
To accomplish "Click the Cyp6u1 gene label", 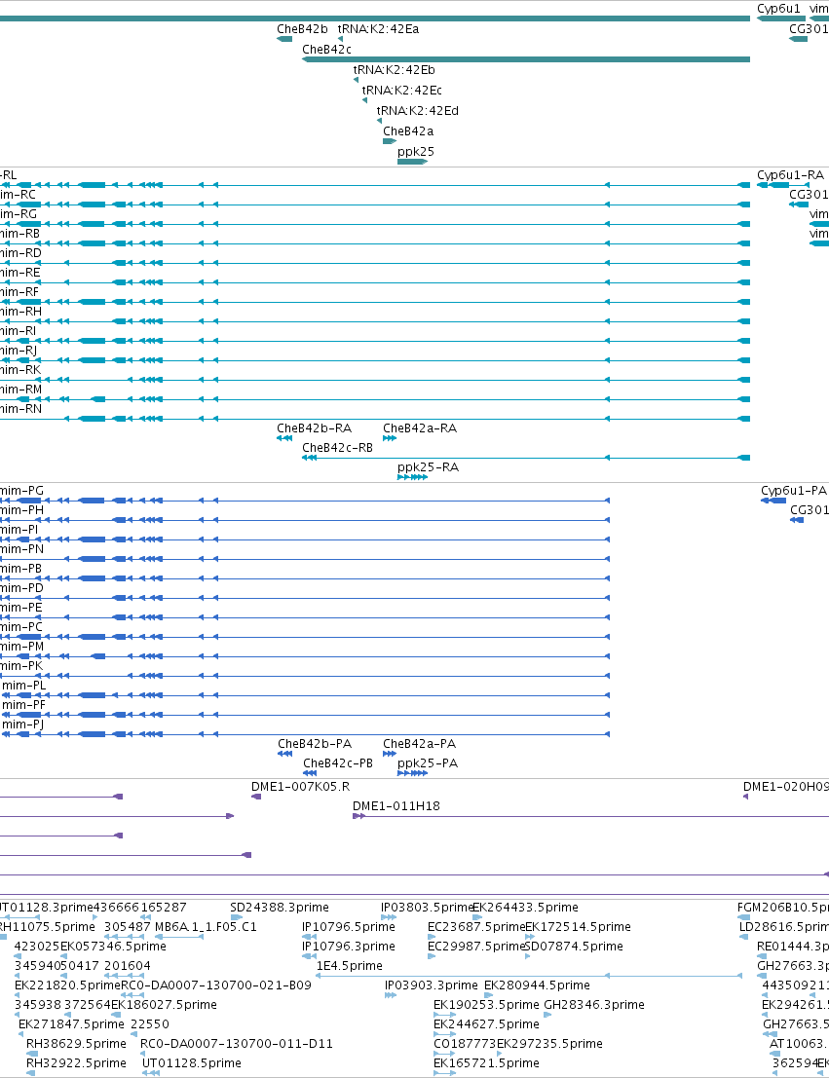I will click(x=778, y=9).
